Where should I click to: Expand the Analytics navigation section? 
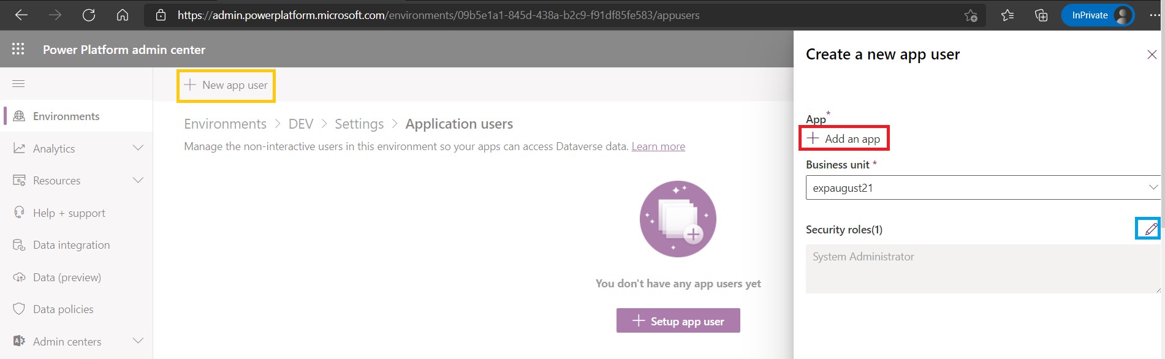tap(138, 148)
